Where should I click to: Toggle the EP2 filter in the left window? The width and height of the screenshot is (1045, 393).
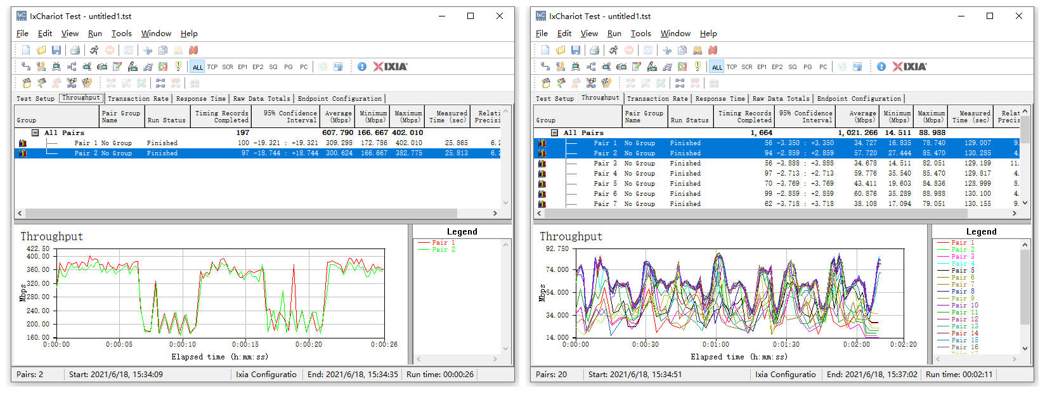pos(258,67)
